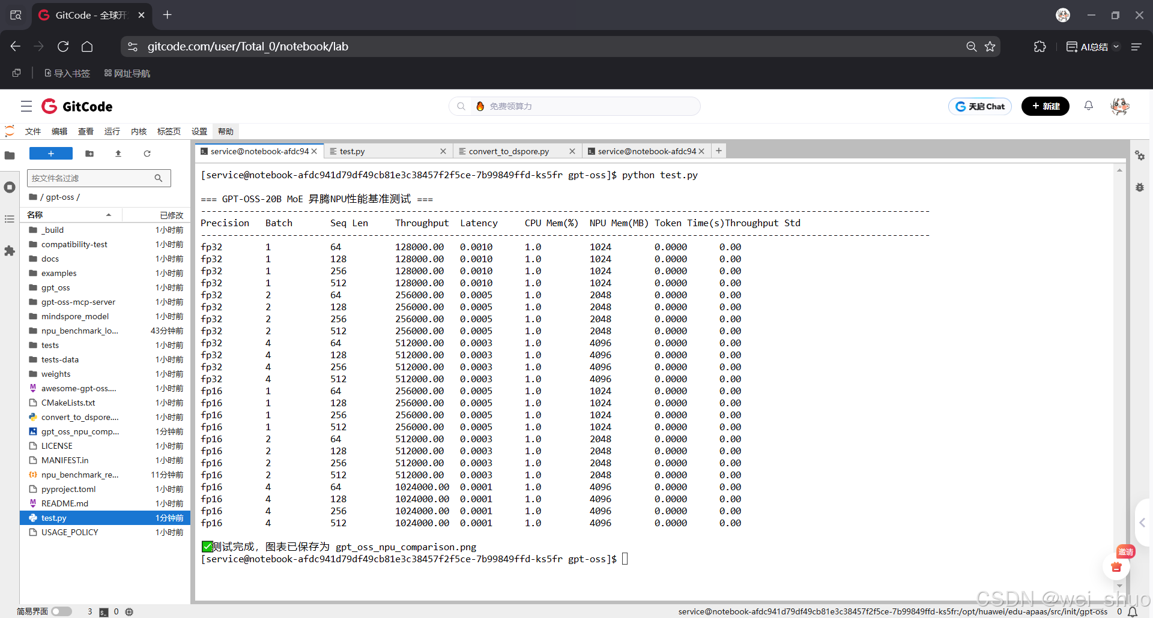
Task: Open the browser sidebar menu icon
Action: coord(1136,46)
